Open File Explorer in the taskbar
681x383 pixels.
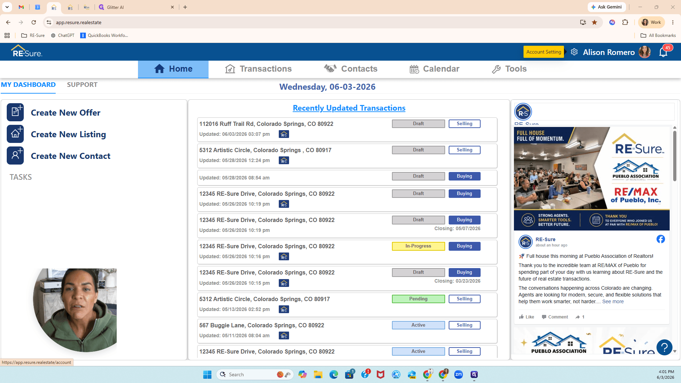pos(318,374)
